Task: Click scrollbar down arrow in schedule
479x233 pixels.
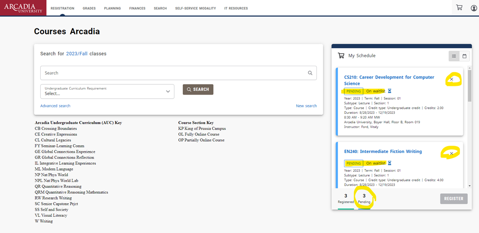Action: pyautogui.click(x=470, y=185)
